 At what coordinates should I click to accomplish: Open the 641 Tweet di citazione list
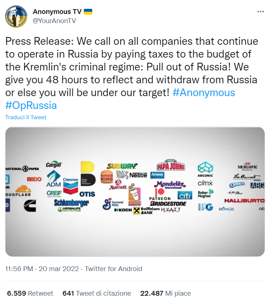click(x=97, y=293)
